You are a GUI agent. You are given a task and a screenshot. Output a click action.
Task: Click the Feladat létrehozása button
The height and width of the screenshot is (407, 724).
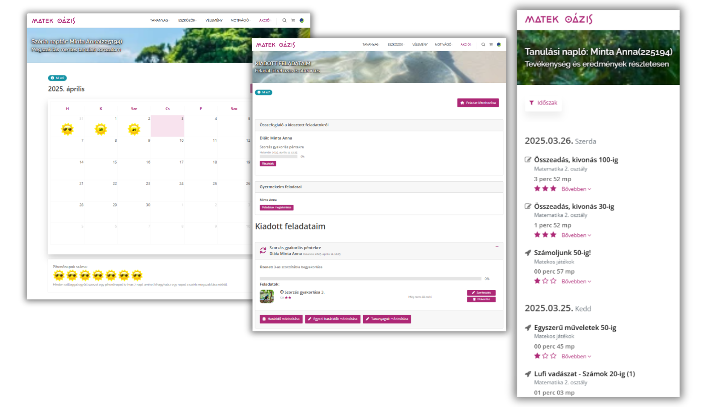478,103
